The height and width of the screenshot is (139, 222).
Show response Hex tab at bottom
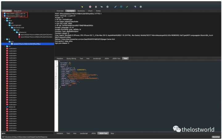75,133
